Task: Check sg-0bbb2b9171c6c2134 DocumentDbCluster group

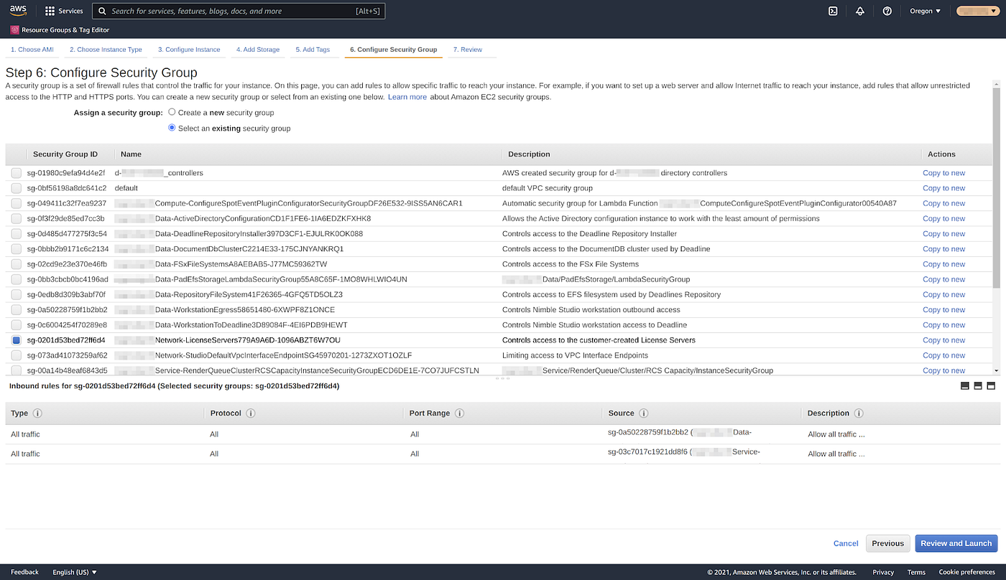Action: 17,249
